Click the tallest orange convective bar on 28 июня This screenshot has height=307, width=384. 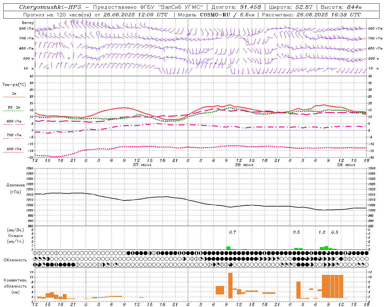[x=230, y=285]
